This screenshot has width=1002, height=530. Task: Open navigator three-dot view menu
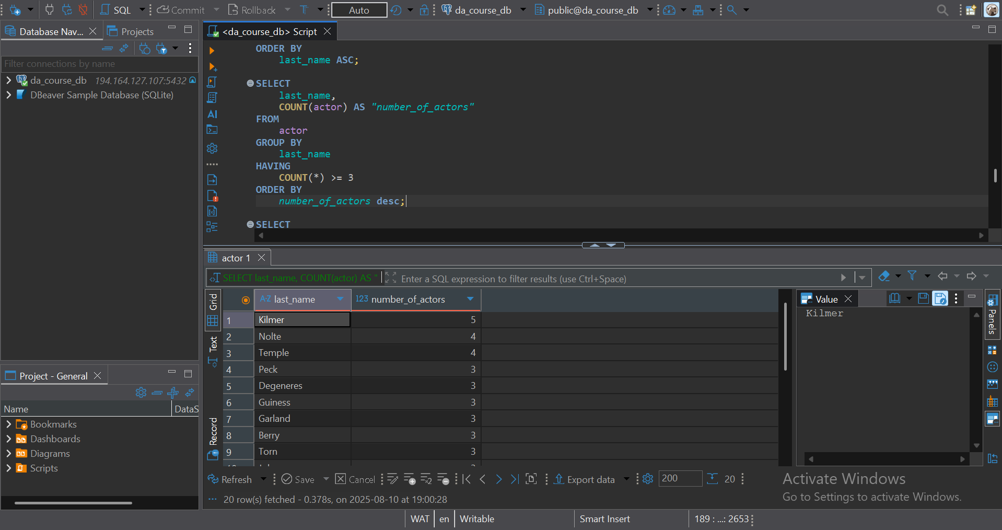(190, 48)
